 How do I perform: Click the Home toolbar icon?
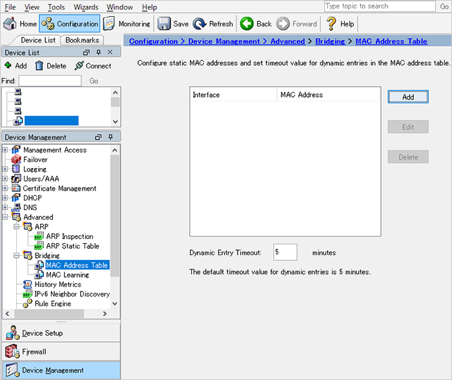pos(10,24)
